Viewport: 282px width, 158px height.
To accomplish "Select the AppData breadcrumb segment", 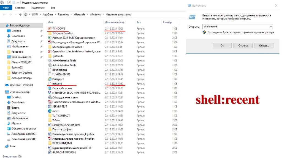I will coord(48,15).
